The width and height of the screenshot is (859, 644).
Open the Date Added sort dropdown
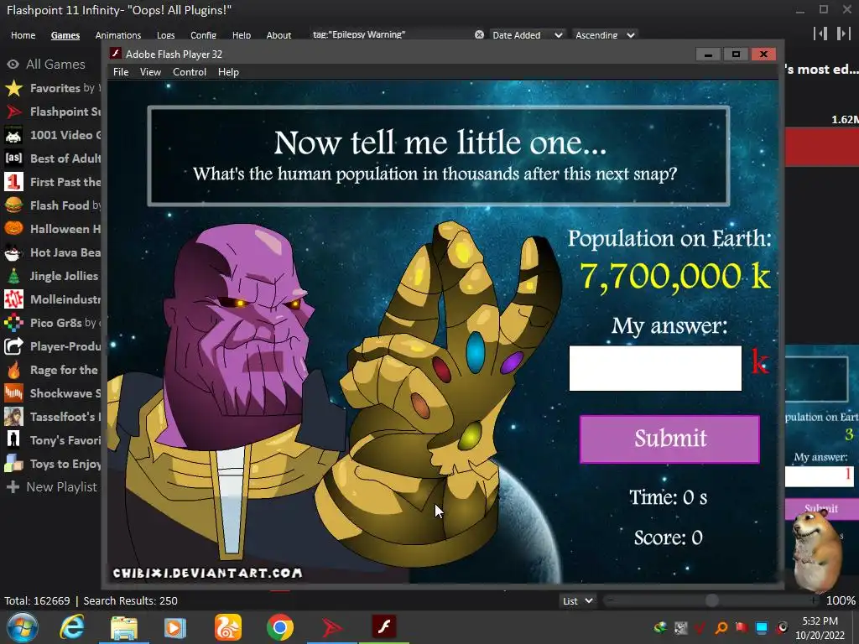527,35
